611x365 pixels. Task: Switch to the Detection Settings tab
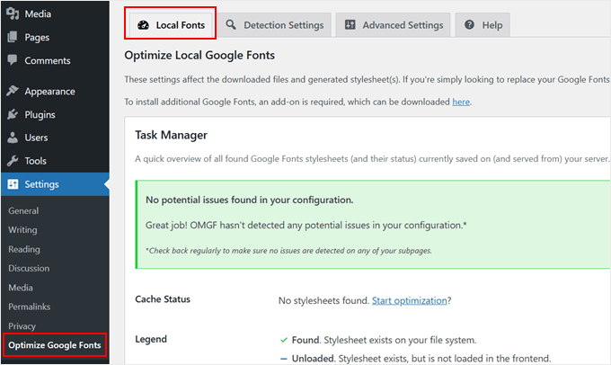[274, 25]
